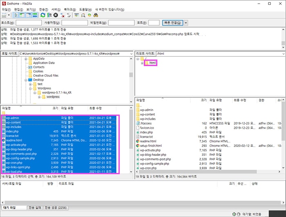Disconnect from the current server
Screen dimensions: 286x217
(62, 15)
